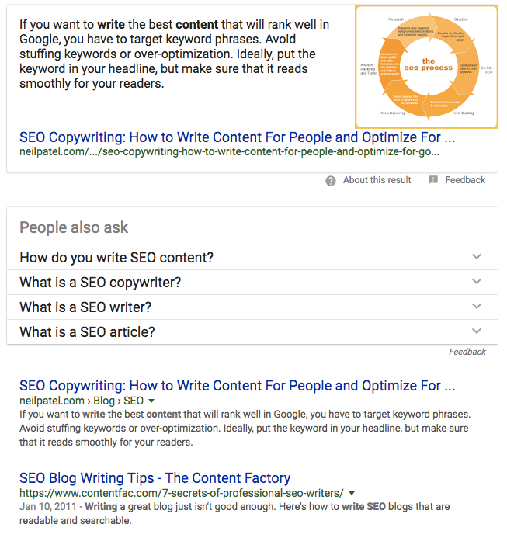The height and width of the screenshot is (538, 507).
Task: Click the "About this result" text
Action: [377, 180]
